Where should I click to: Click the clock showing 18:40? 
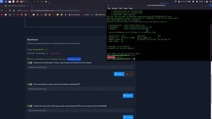tap(201, 2)
